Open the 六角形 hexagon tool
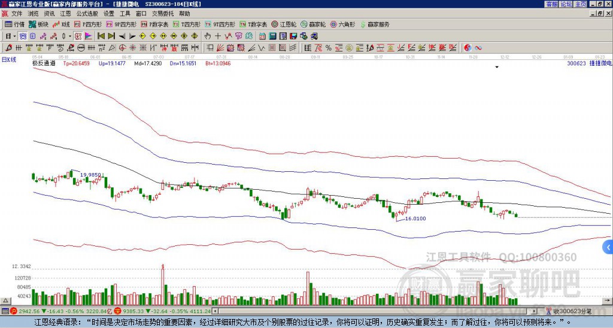The width and height of the screenshot is (613, 328). coord(342,24)
